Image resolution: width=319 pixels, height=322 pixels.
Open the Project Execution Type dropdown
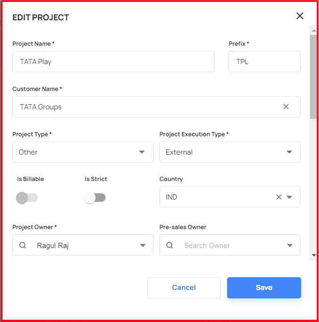tap(230, 152)
